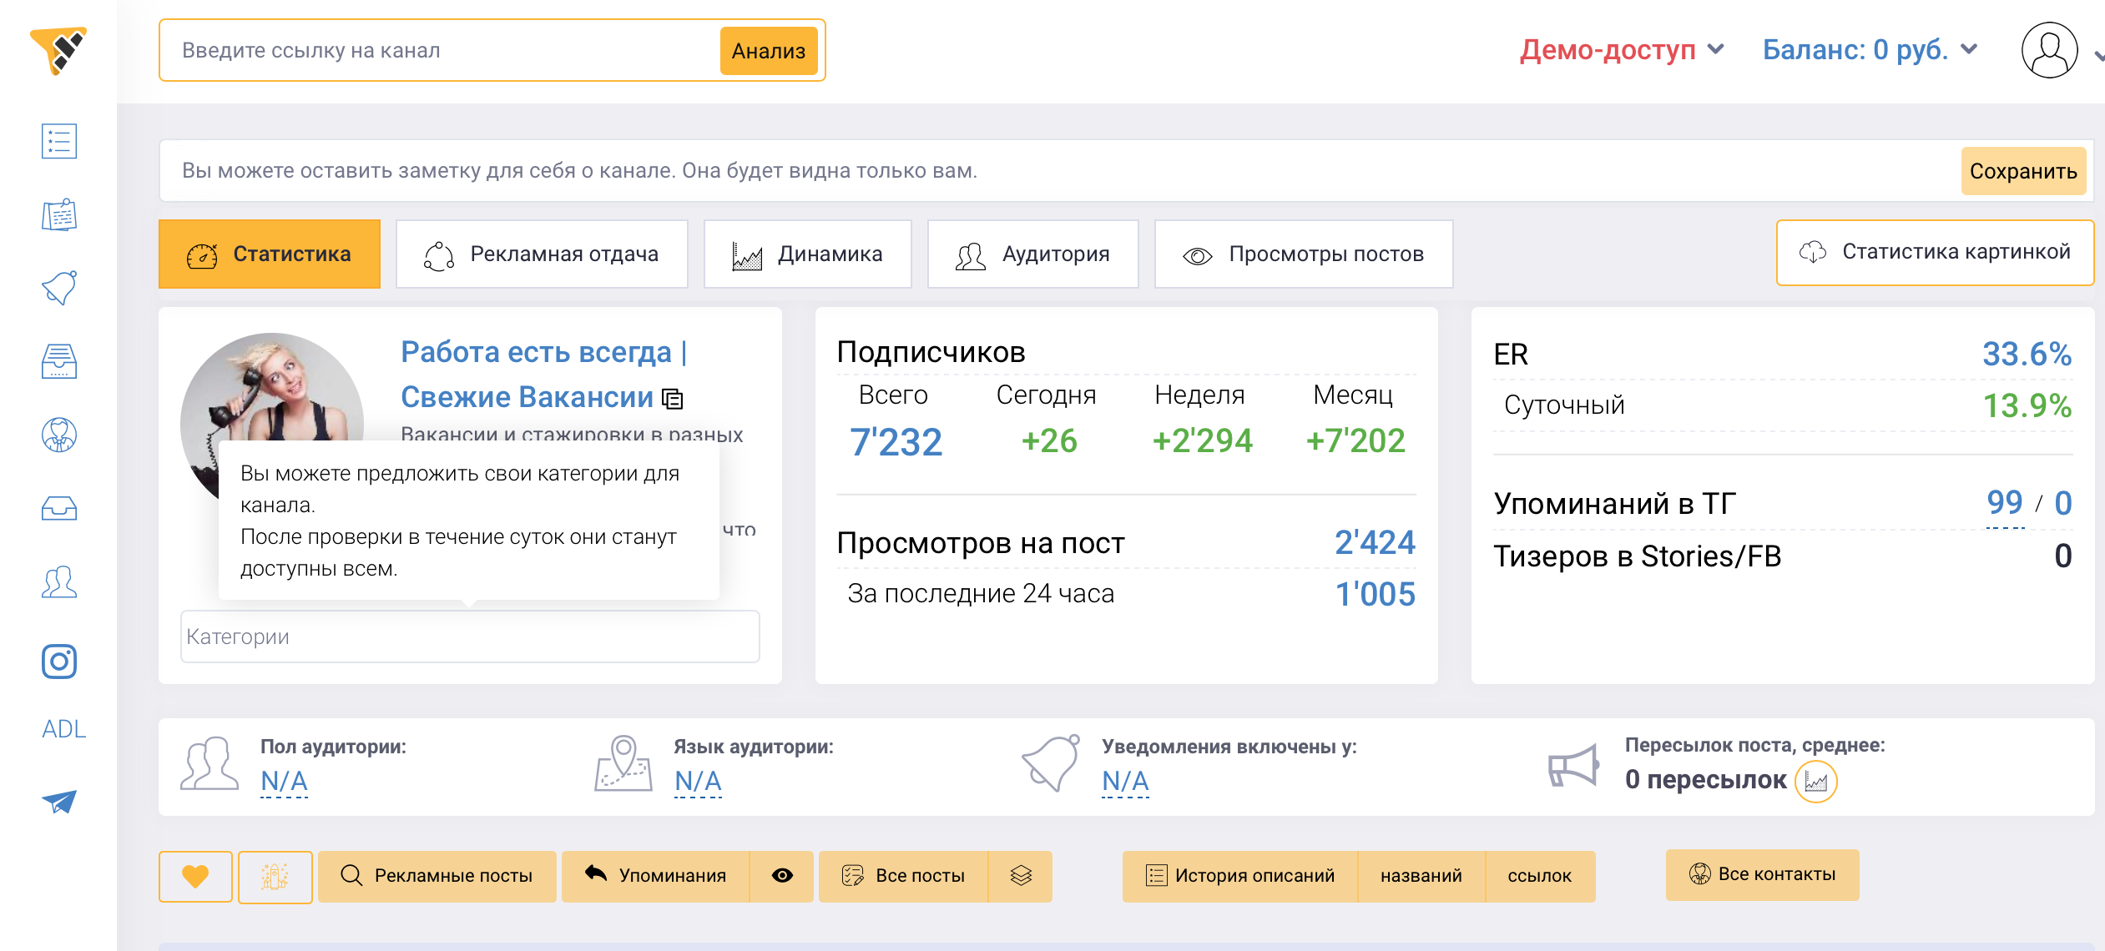Open the Рекламная отдача tab
This screenshot has width=2105, height=951.
click(x=542, y=254)
